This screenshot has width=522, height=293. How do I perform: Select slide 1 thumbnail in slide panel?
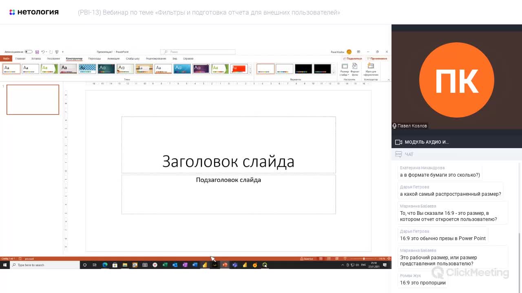33,100
